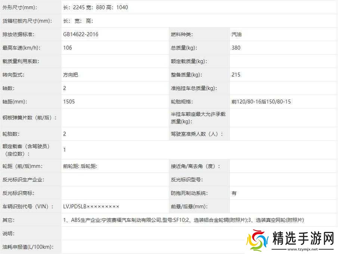The image size is (338, 254).
Task: Select the 其它 remarks text about ABS manufacturer
Action: coord(183,220)
